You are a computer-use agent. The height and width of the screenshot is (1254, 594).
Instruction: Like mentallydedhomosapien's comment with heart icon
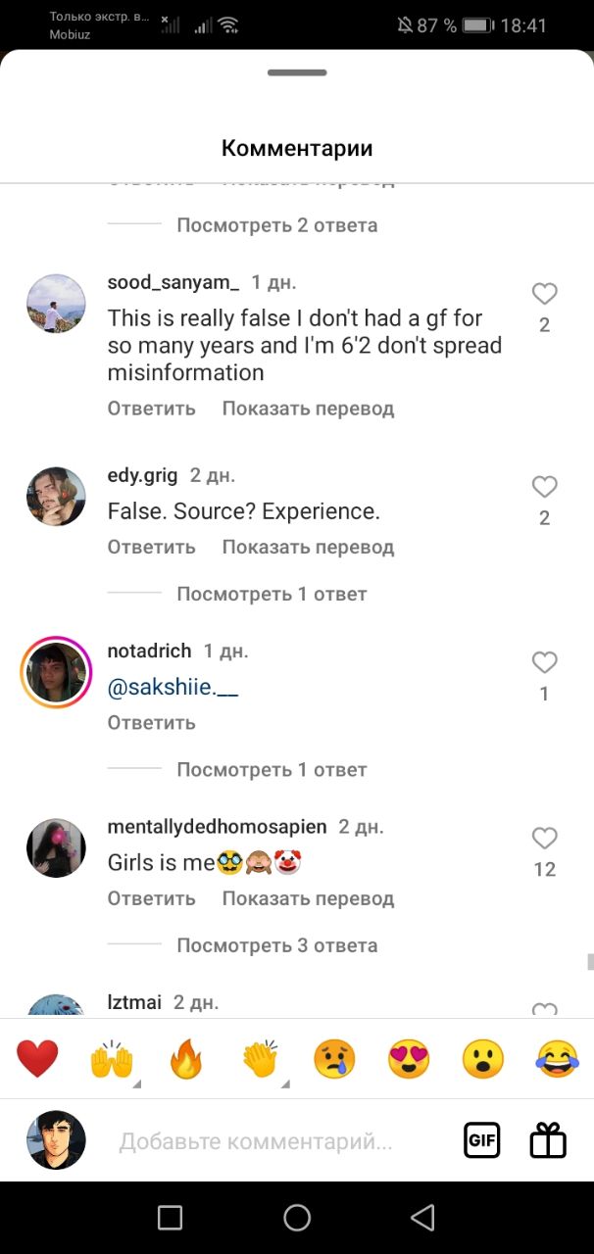(x=544, y=838)
